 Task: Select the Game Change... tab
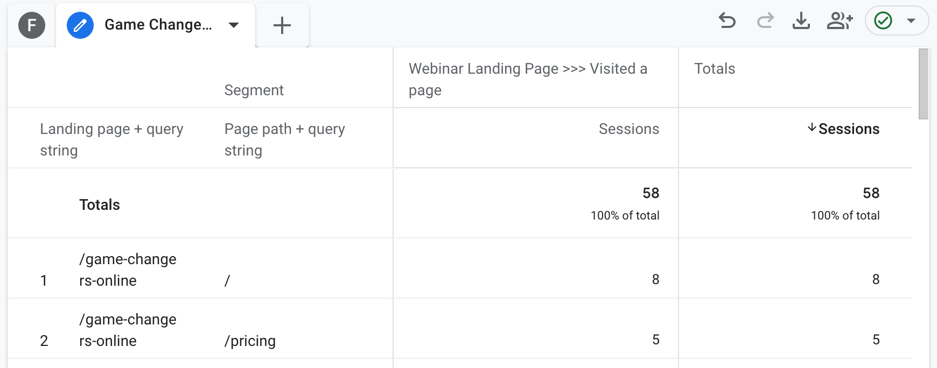(158, 25)
